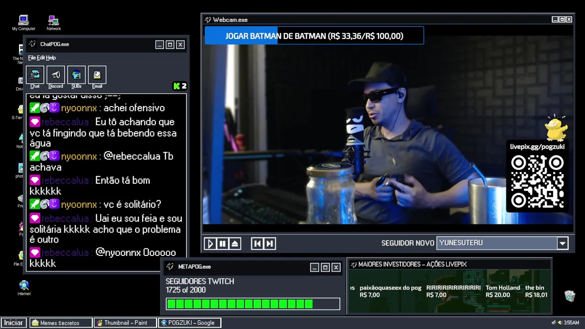Minimize the ChatPOG.exe window
Viewport: 585px width, 329px height.
pyautogui.click(x=160, y=44)
